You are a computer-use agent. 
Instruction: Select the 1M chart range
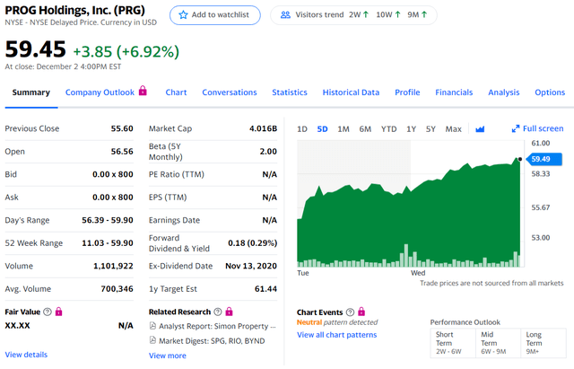tap(343, 129)
